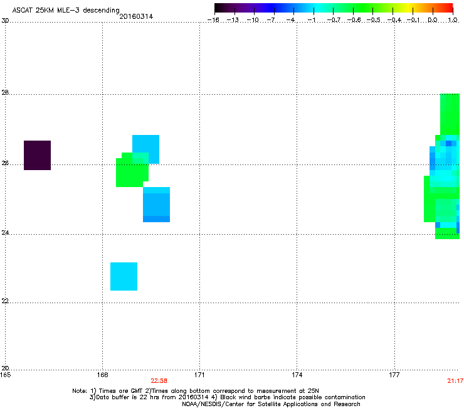Screen dimensions: 464x408
Task: Click the longitude label 177
Action: [394, 375]
